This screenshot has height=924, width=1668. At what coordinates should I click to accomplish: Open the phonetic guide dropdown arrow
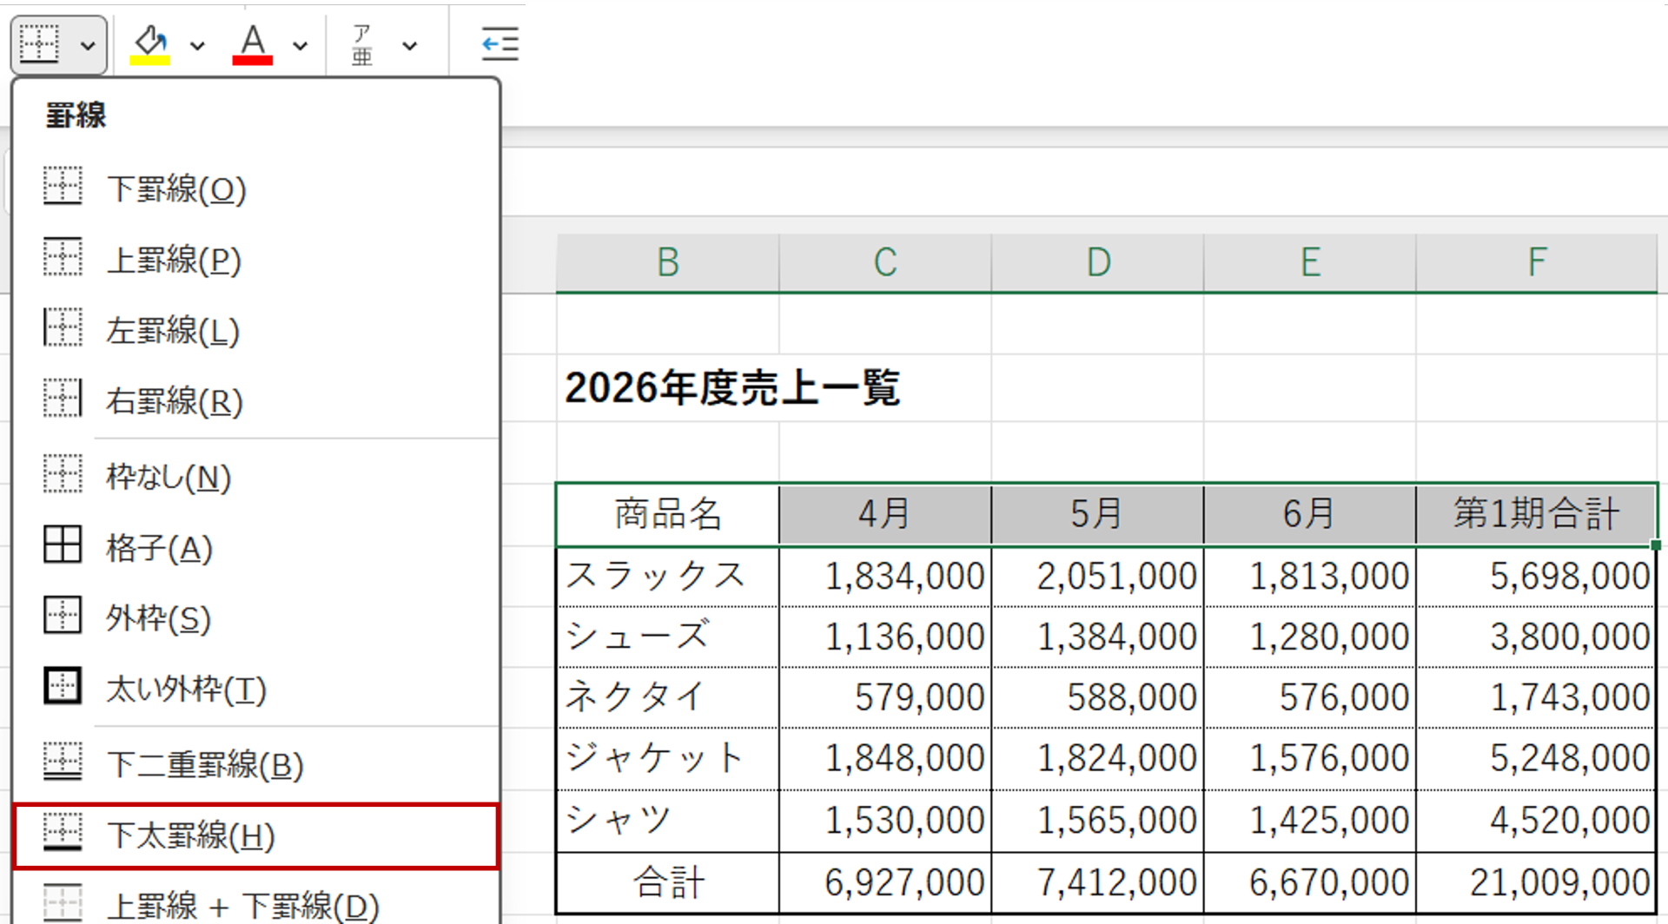click(x=410, y=45)
